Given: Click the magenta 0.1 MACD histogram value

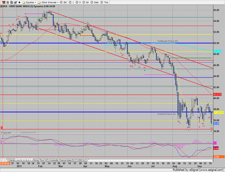Looking at the screenshot, I should click(215, 143).
